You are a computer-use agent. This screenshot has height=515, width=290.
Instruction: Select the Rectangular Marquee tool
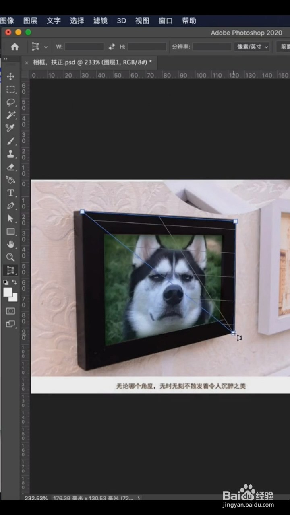coord(11,89)
